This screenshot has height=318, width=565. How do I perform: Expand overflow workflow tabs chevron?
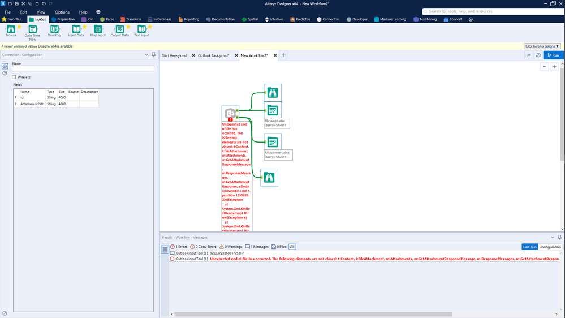529,55
